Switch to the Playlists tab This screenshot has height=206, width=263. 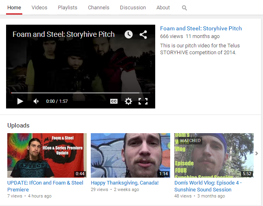pos(68,8)
